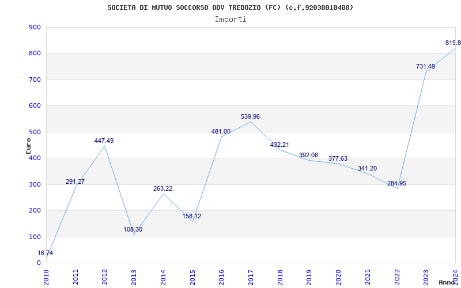The width and height of the screenshot is (461, 288).
Task: Click the 100 value on Euro axis
Action: [x=35, y=237]
